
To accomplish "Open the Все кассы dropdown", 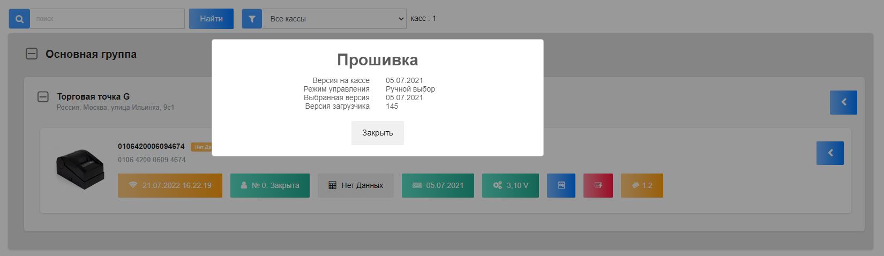I will coord(334,19).
